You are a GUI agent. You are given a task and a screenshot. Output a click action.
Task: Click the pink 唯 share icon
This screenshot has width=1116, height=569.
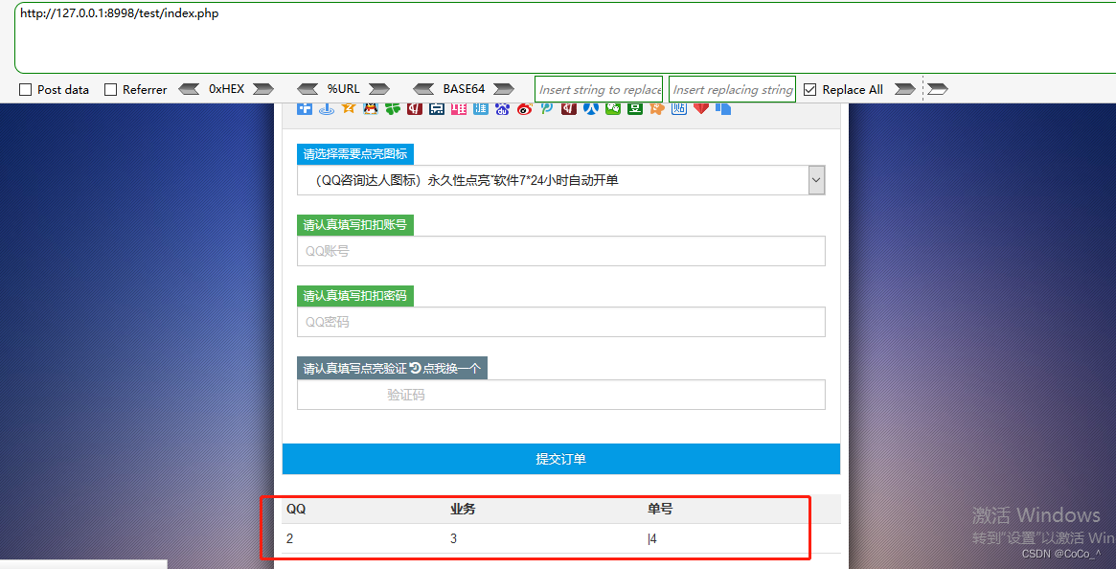458,108
